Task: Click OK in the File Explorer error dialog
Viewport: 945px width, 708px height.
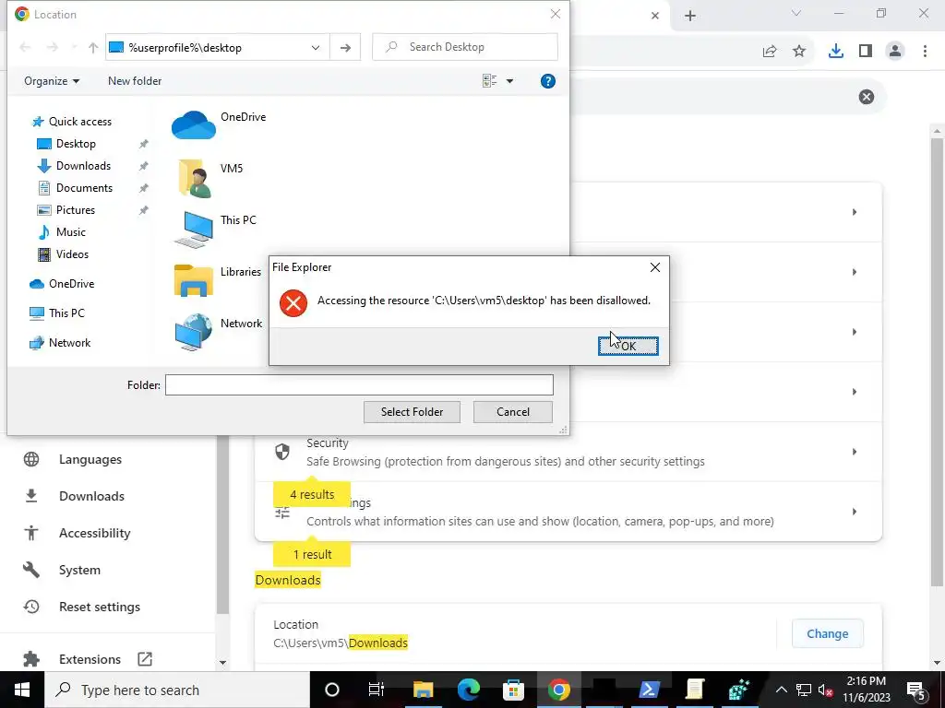Action: [628, 346]
